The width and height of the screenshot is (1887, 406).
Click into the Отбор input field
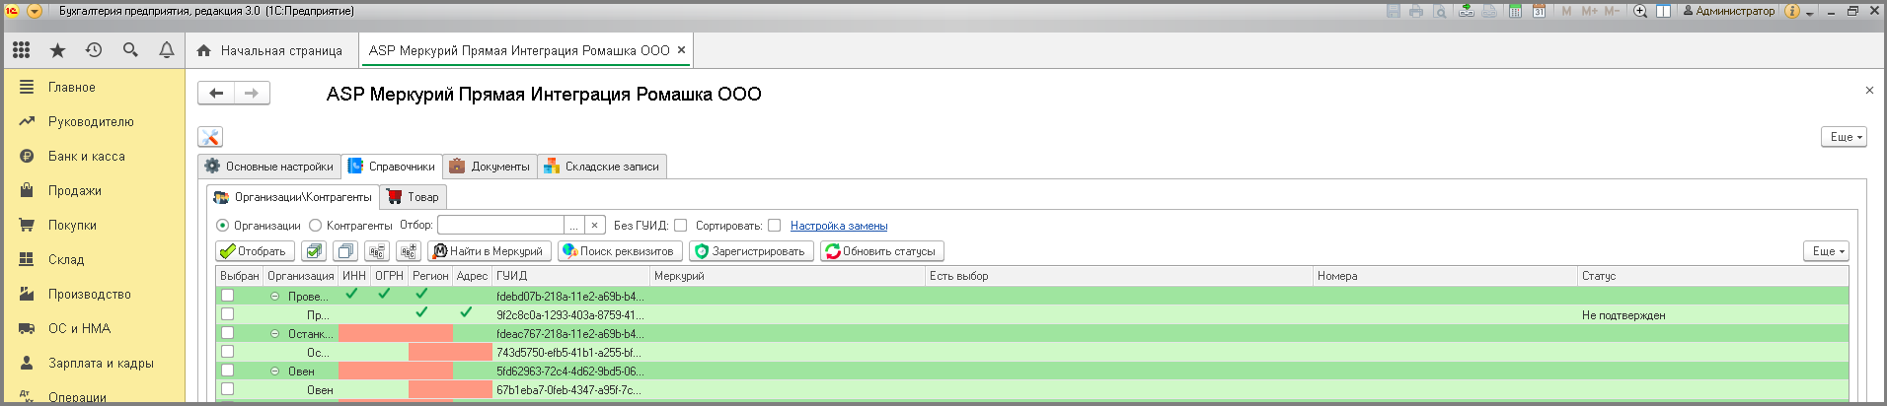[500, 226]
